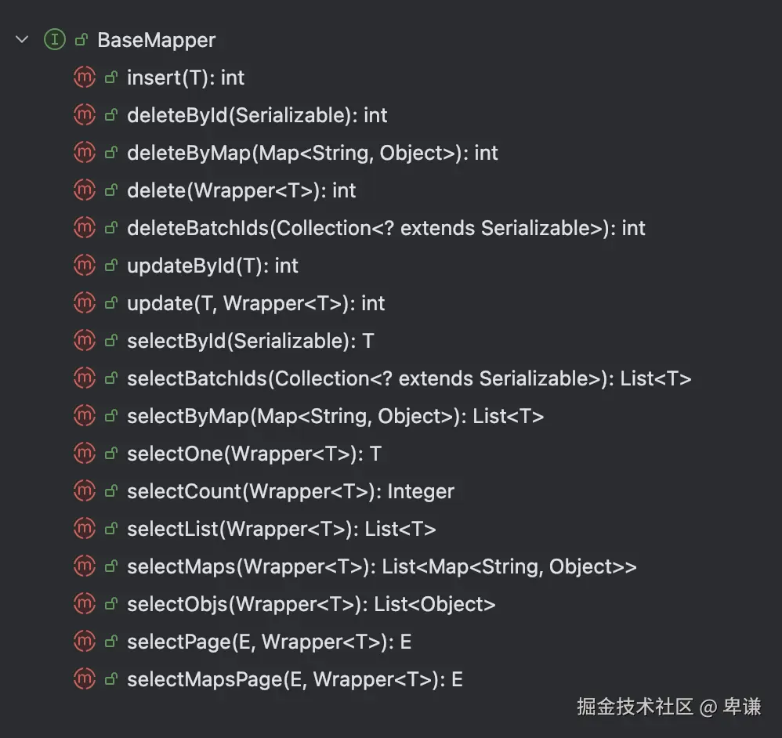
Task: Select the selectMaps method entry
Action: tap(381, 566)
